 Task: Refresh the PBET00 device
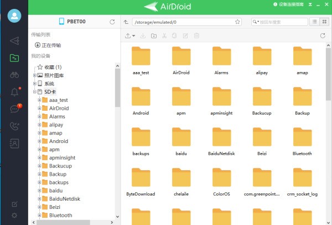[113, 22]
